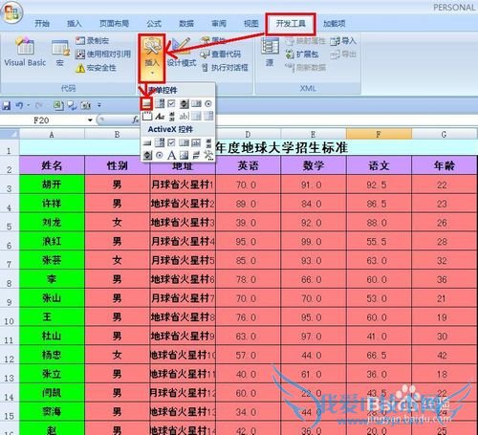Click the Select All corner button
The width and height of the screenshot is (478, 435).
tap(10, 134)
